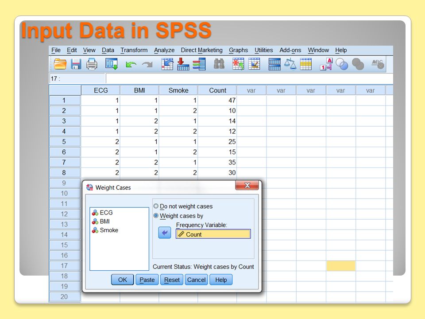Click the Count cell with value 47
Image resolution: width=425 pixels, height=319 pixels.
click(217, 101)
